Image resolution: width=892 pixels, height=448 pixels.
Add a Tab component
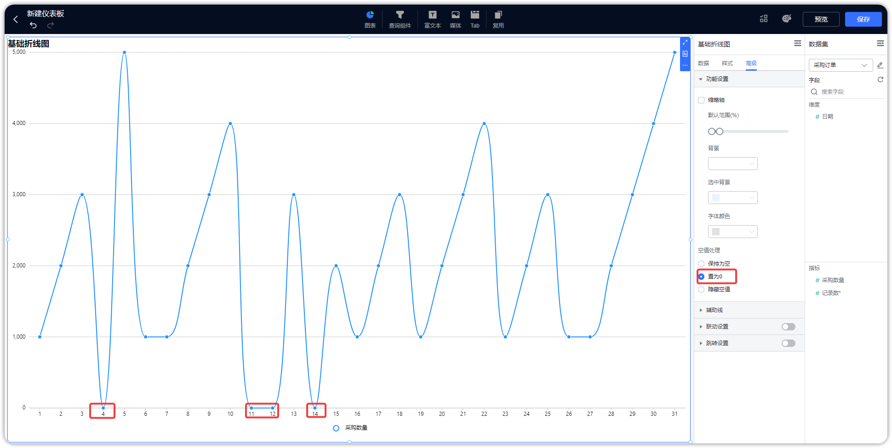click(475, 19)
